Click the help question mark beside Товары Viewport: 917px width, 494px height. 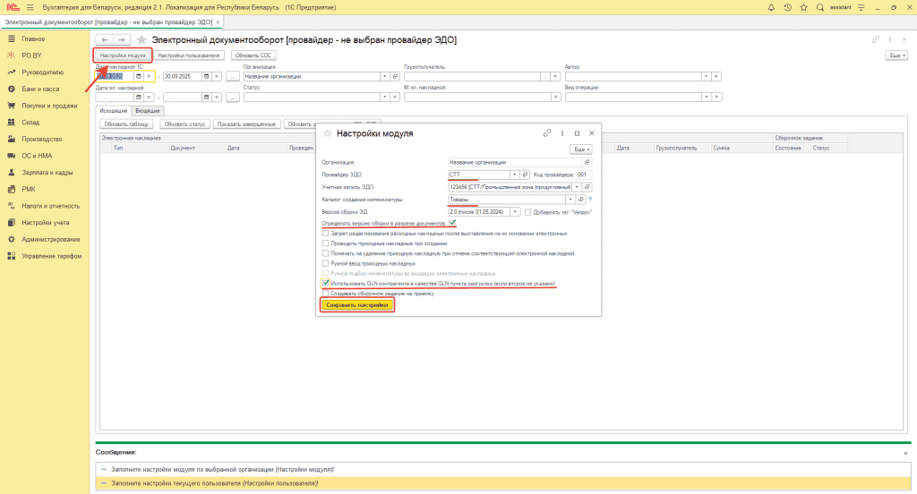point(590,199)
